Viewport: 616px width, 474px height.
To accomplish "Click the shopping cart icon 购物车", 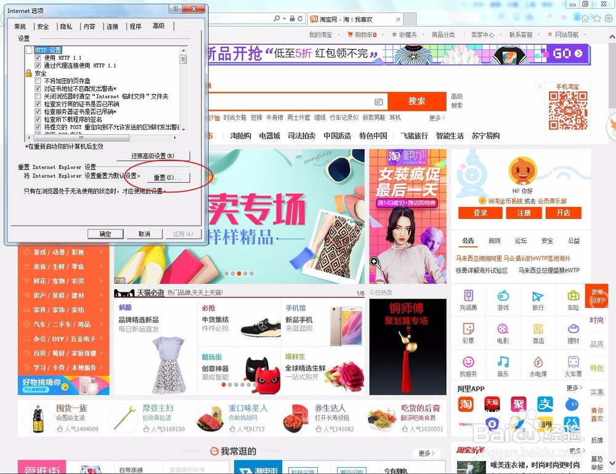I will pyautogui.click(x=350, y=34).
